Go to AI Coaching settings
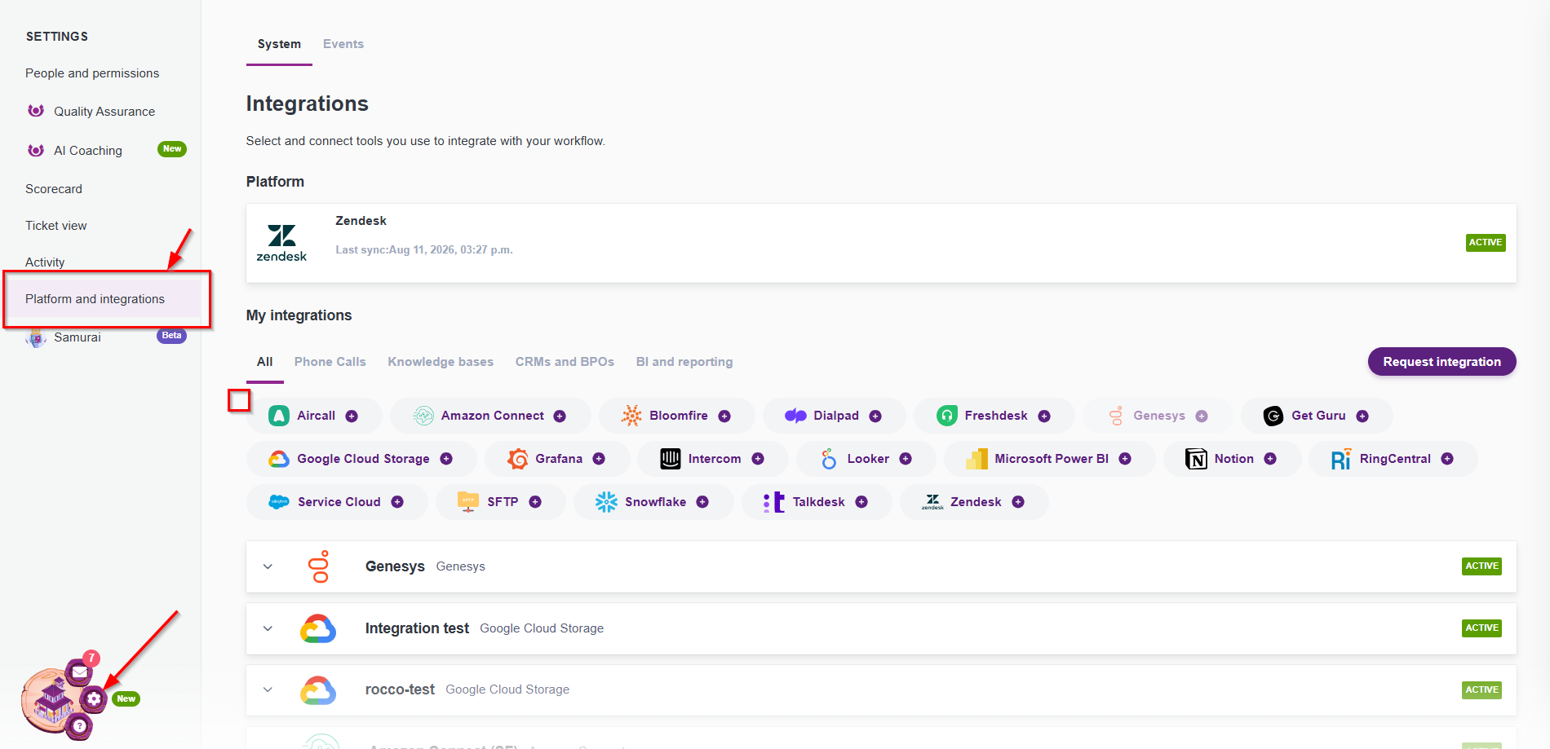This screenshot has height=749, width=1550. click(x=88, y=151)
